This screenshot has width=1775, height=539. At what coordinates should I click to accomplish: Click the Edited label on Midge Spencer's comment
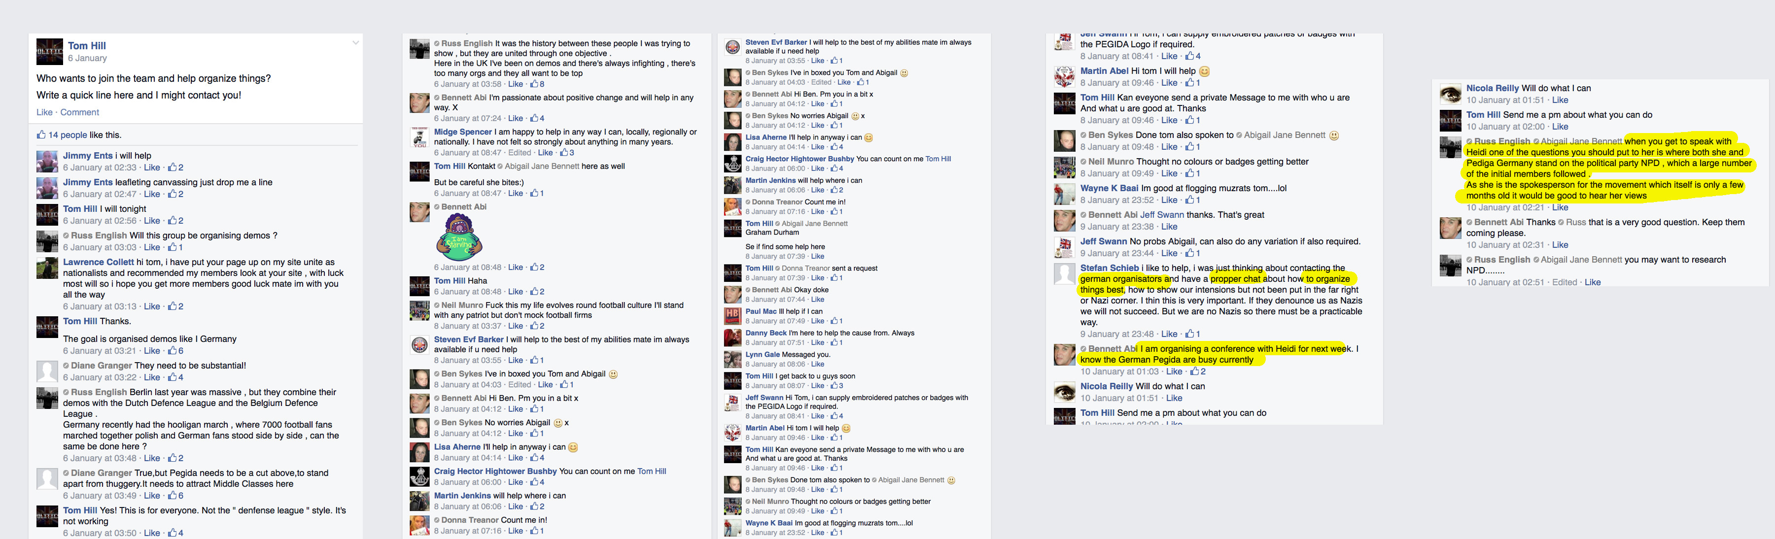pos(519,153)
